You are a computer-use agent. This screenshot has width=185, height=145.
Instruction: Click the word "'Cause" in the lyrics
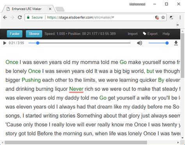coord(14,125)
